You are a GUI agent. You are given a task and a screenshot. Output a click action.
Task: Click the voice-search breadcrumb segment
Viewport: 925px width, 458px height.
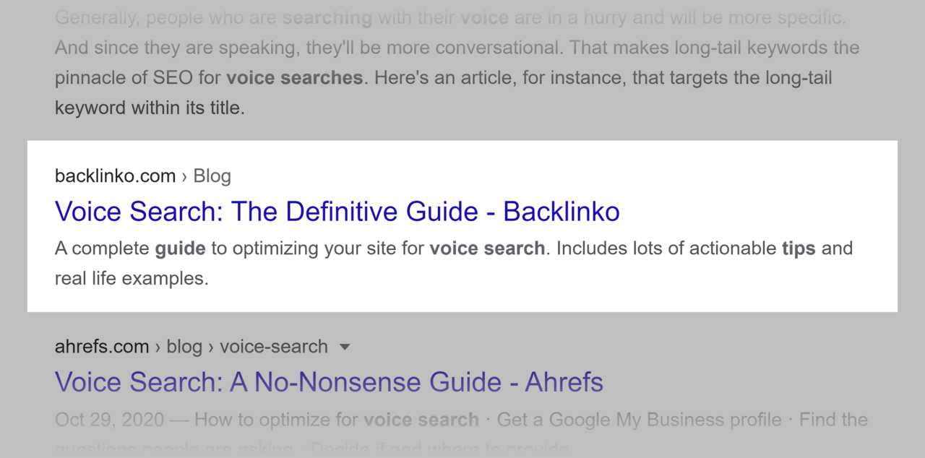[273, 347]
